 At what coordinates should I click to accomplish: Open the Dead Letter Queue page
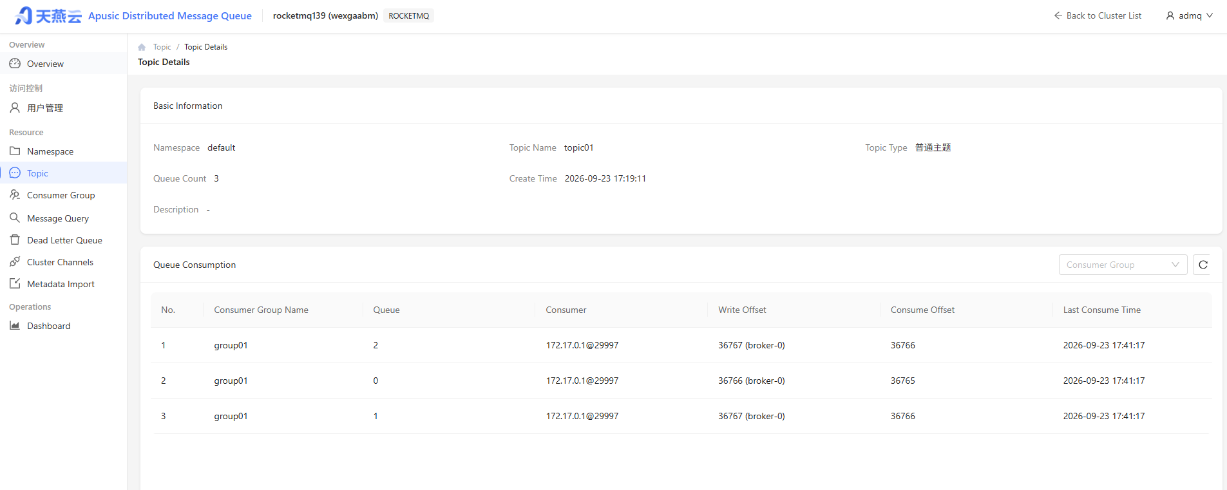coord(63,240)
